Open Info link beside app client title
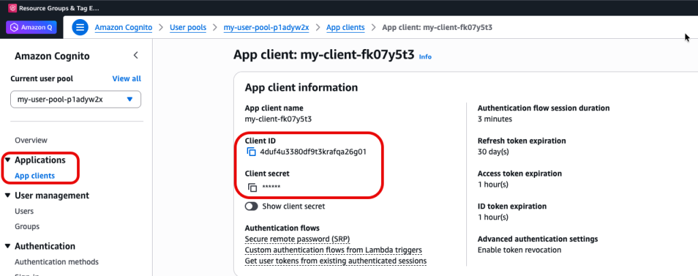698x276 pixels. pyautogui.click(x=425, y=57)
